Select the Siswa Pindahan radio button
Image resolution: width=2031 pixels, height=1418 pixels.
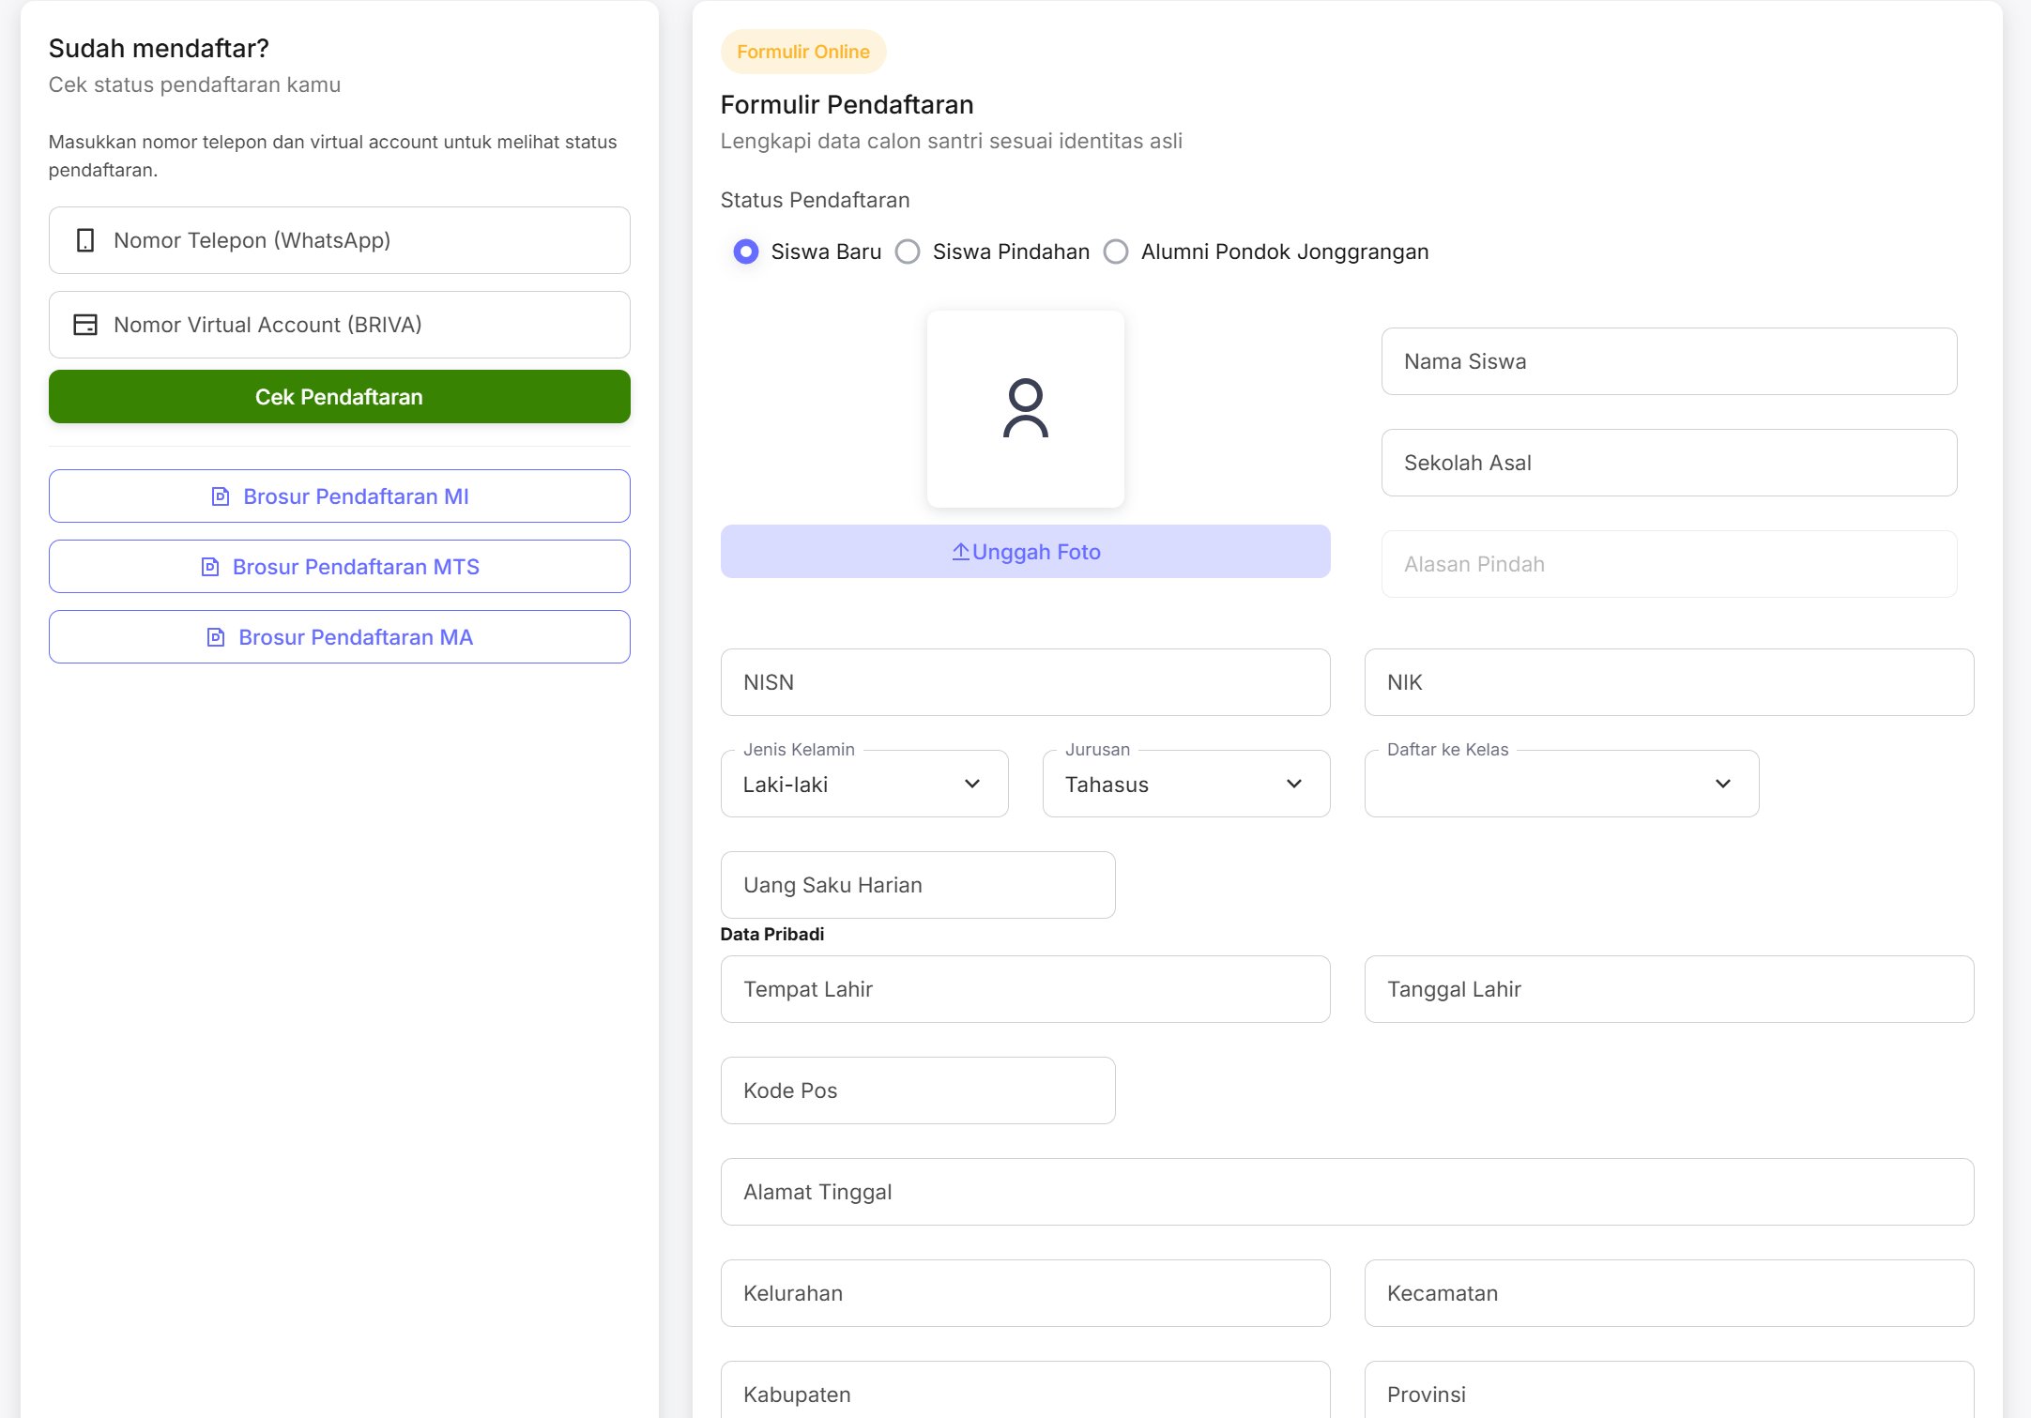coord(908,252)
